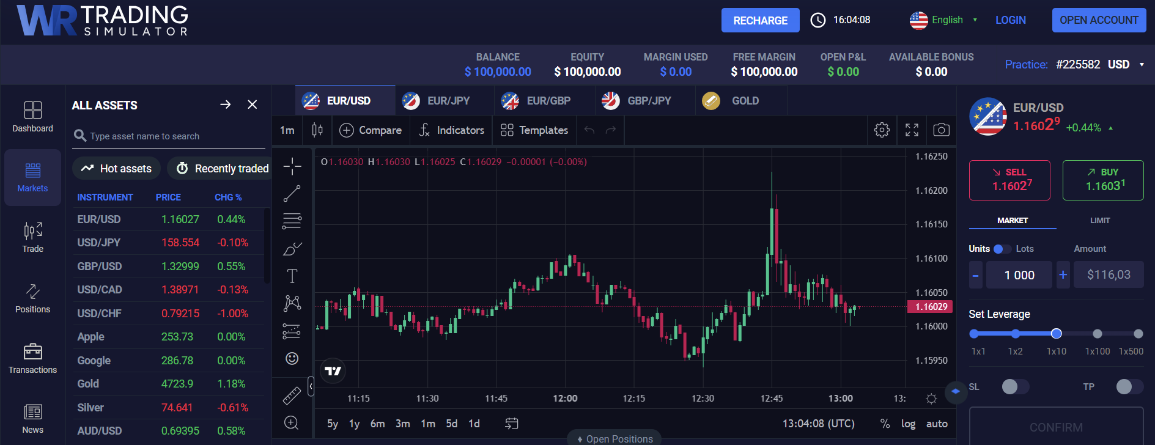Select the ruler measure tool

click(x=292, y=395)
